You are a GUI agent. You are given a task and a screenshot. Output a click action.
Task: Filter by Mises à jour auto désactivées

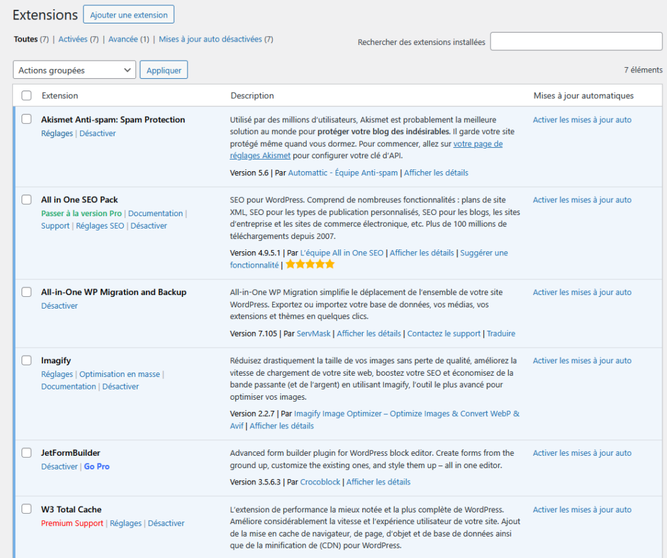tap(210, 39)
